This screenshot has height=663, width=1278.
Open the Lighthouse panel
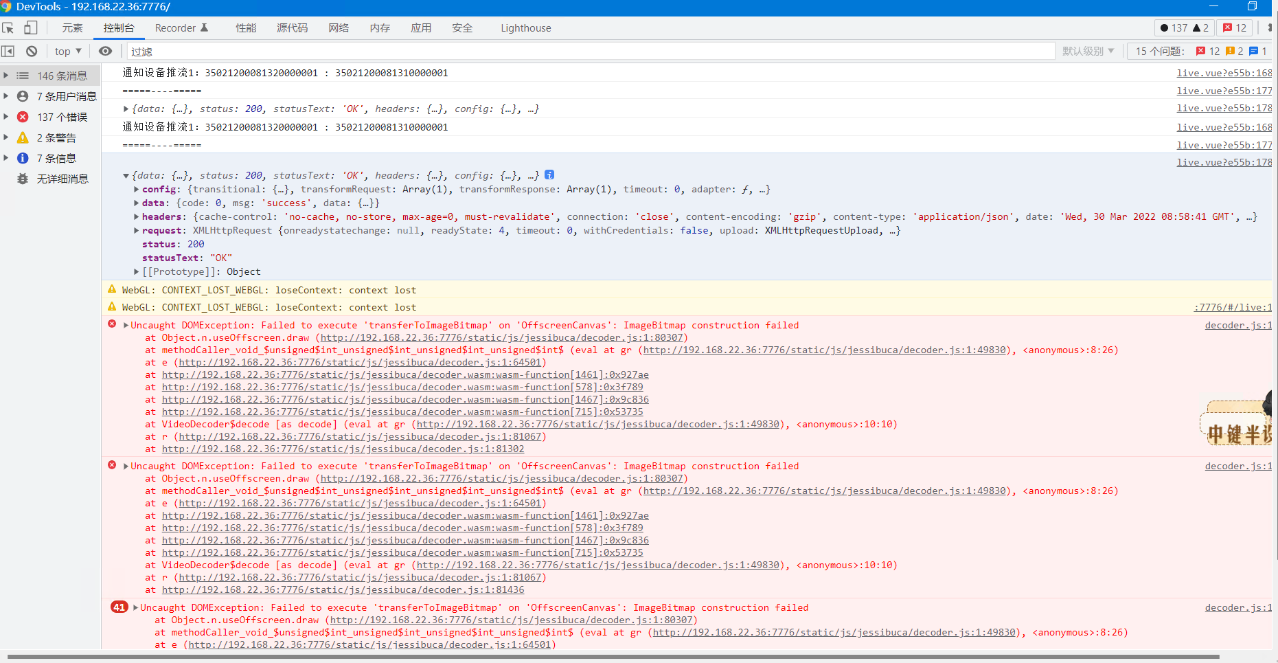pos(525,27)
